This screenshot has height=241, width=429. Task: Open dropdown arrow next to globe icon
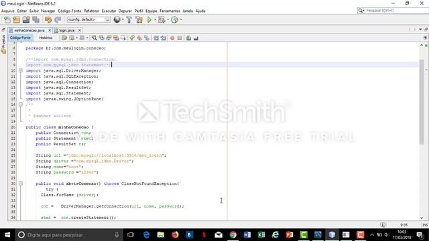[x=123, y=19]
